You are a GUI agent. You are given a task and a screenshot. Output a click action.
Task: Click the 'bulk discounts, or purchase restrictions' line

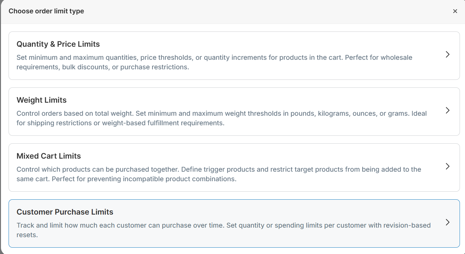pos(103,67)
